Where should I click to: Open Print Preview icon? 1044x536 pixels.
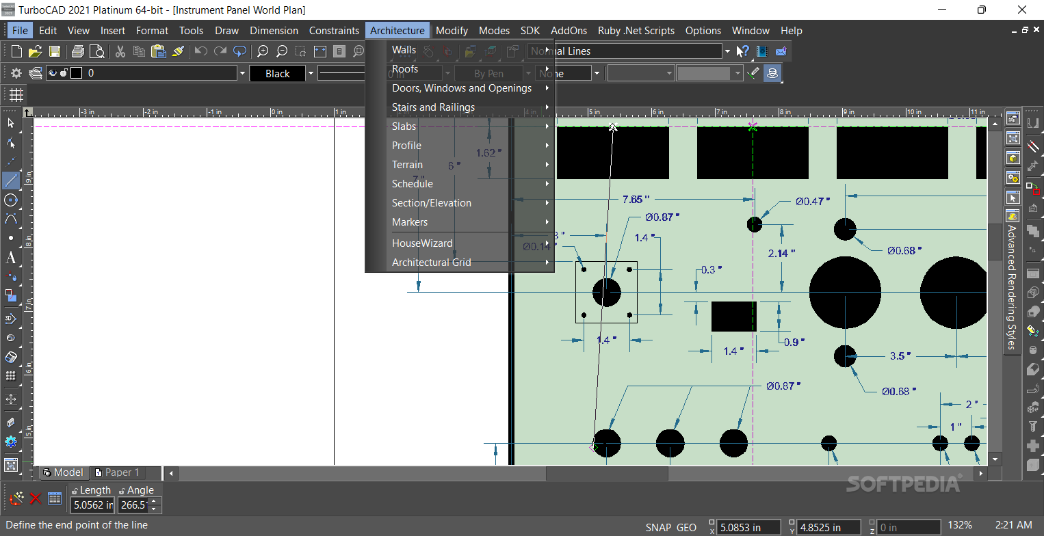pyautogui.click(x=97, y=51)
